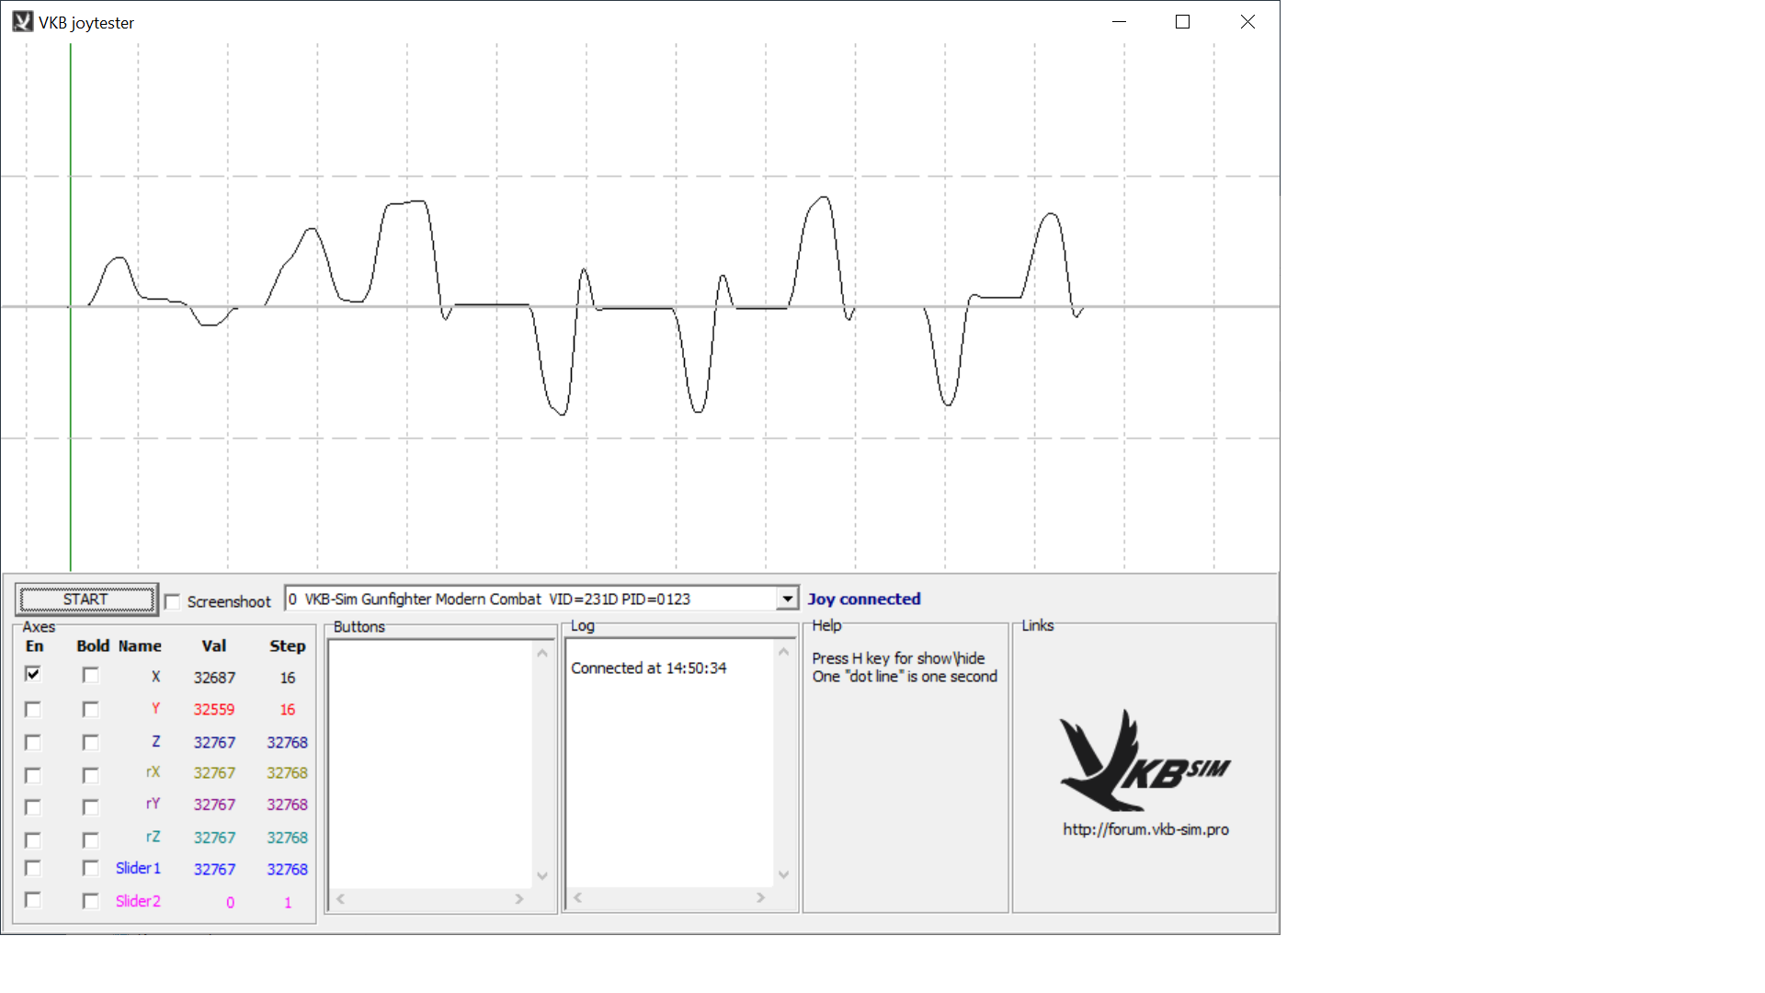Toggle Bold checkbox for rY axis
Image resolution: width=1765 pixels, height=993 pixels.
pyautogui.click(x=90, y=807)
